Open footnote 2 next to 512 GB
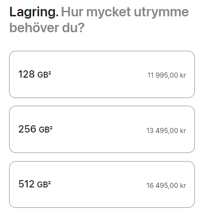 49,182
